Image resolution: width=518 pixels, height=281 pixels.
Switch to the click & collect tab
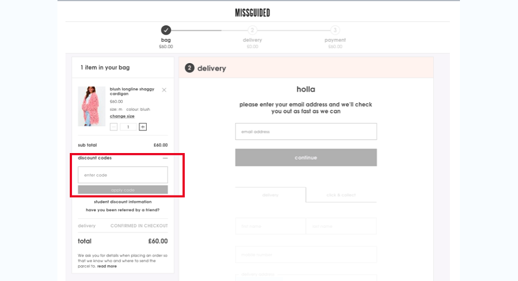tap(341, 195)
